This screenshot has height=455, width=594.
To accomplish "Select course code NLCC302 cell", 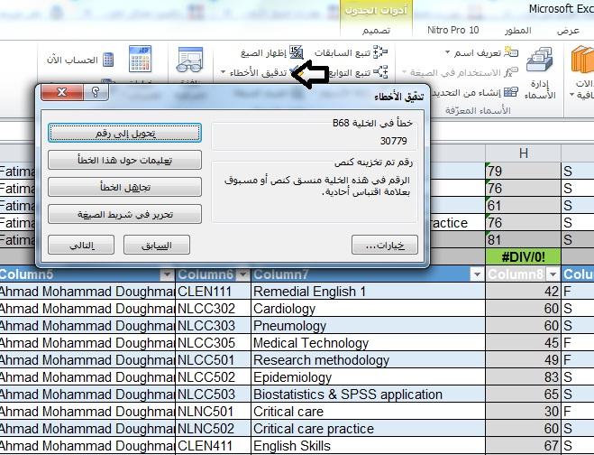I will pos(214,309).
